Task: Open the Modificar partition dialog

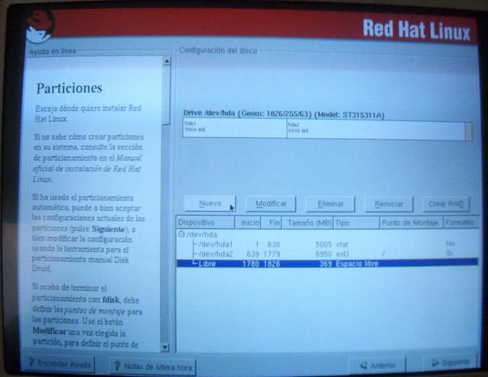Action: 271,204
